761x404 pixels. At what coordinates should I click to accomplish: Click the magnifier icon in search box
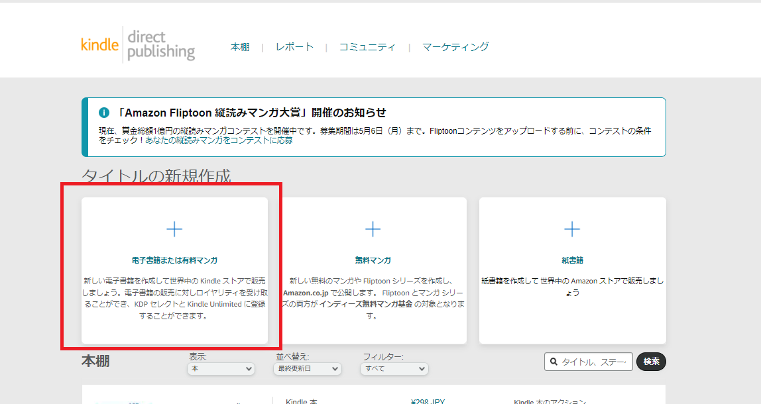[554, 362]
